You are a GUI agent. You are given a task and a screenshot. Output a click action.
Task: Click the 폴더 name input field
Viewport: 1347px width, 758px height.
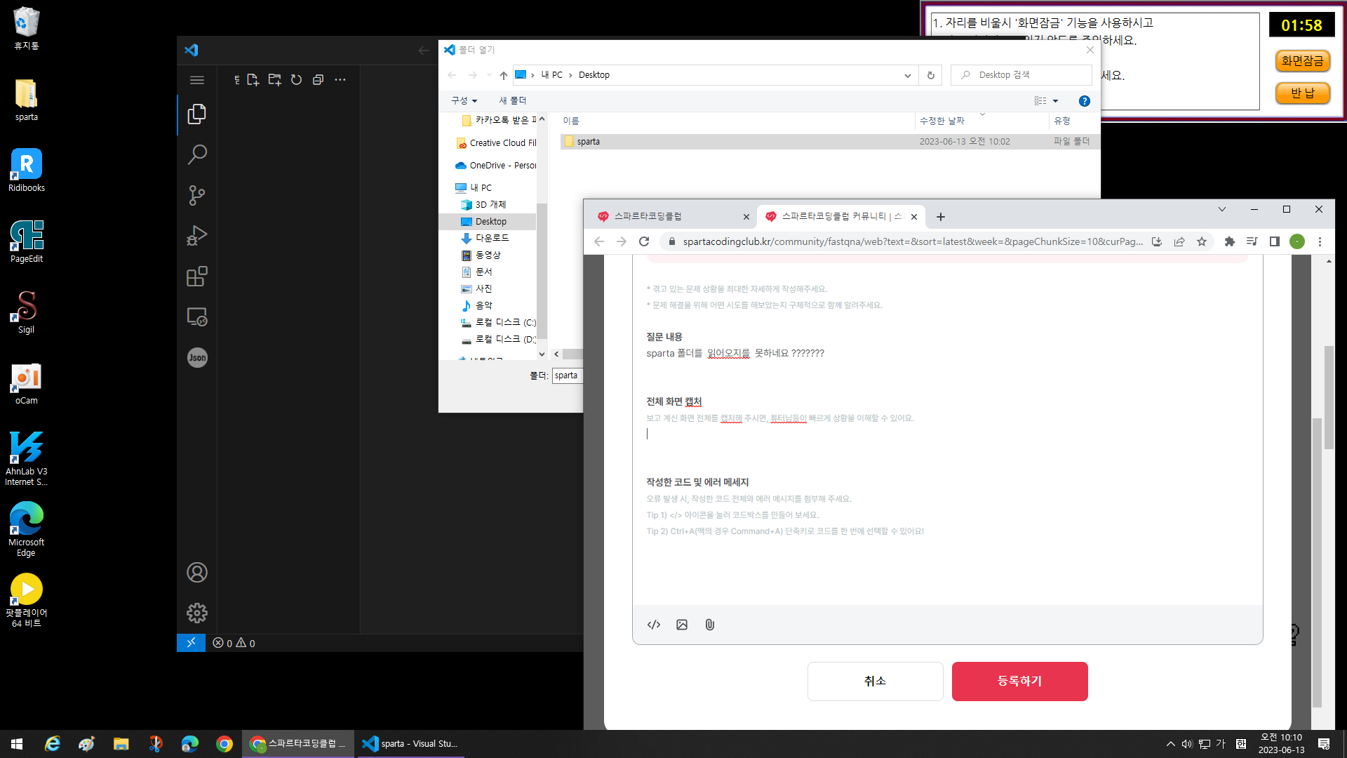(x=568, y=375)
